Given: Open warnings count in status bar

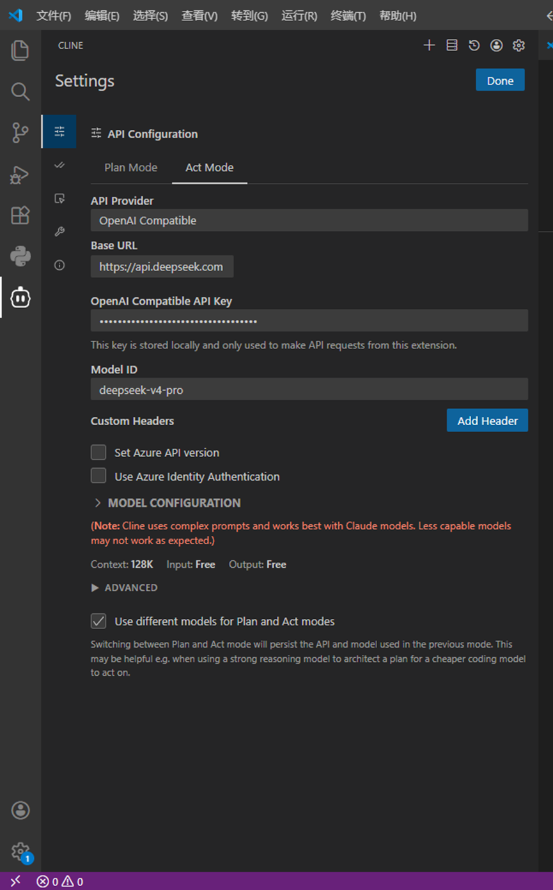Looking at the screenshot, I should (73, 882).
